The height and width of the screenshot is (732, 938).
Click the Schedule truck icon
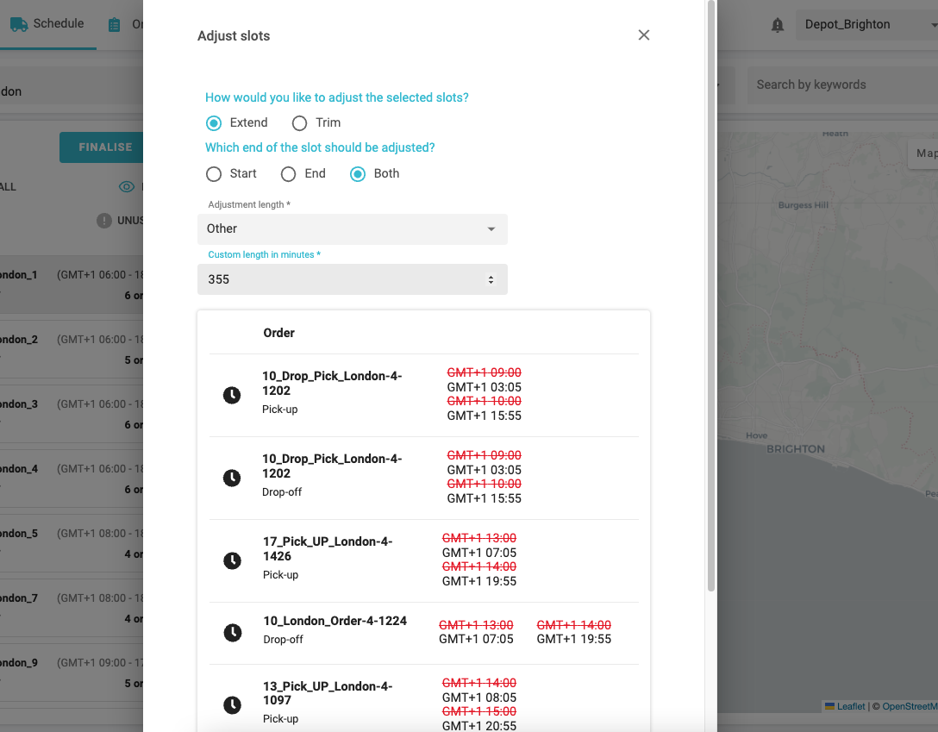pyautogui.click(x=19, y=24)
